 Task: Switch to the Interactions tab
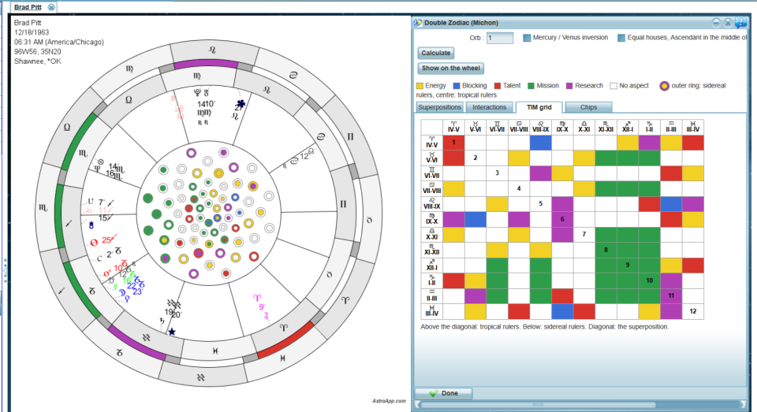[x=489, y=107]
